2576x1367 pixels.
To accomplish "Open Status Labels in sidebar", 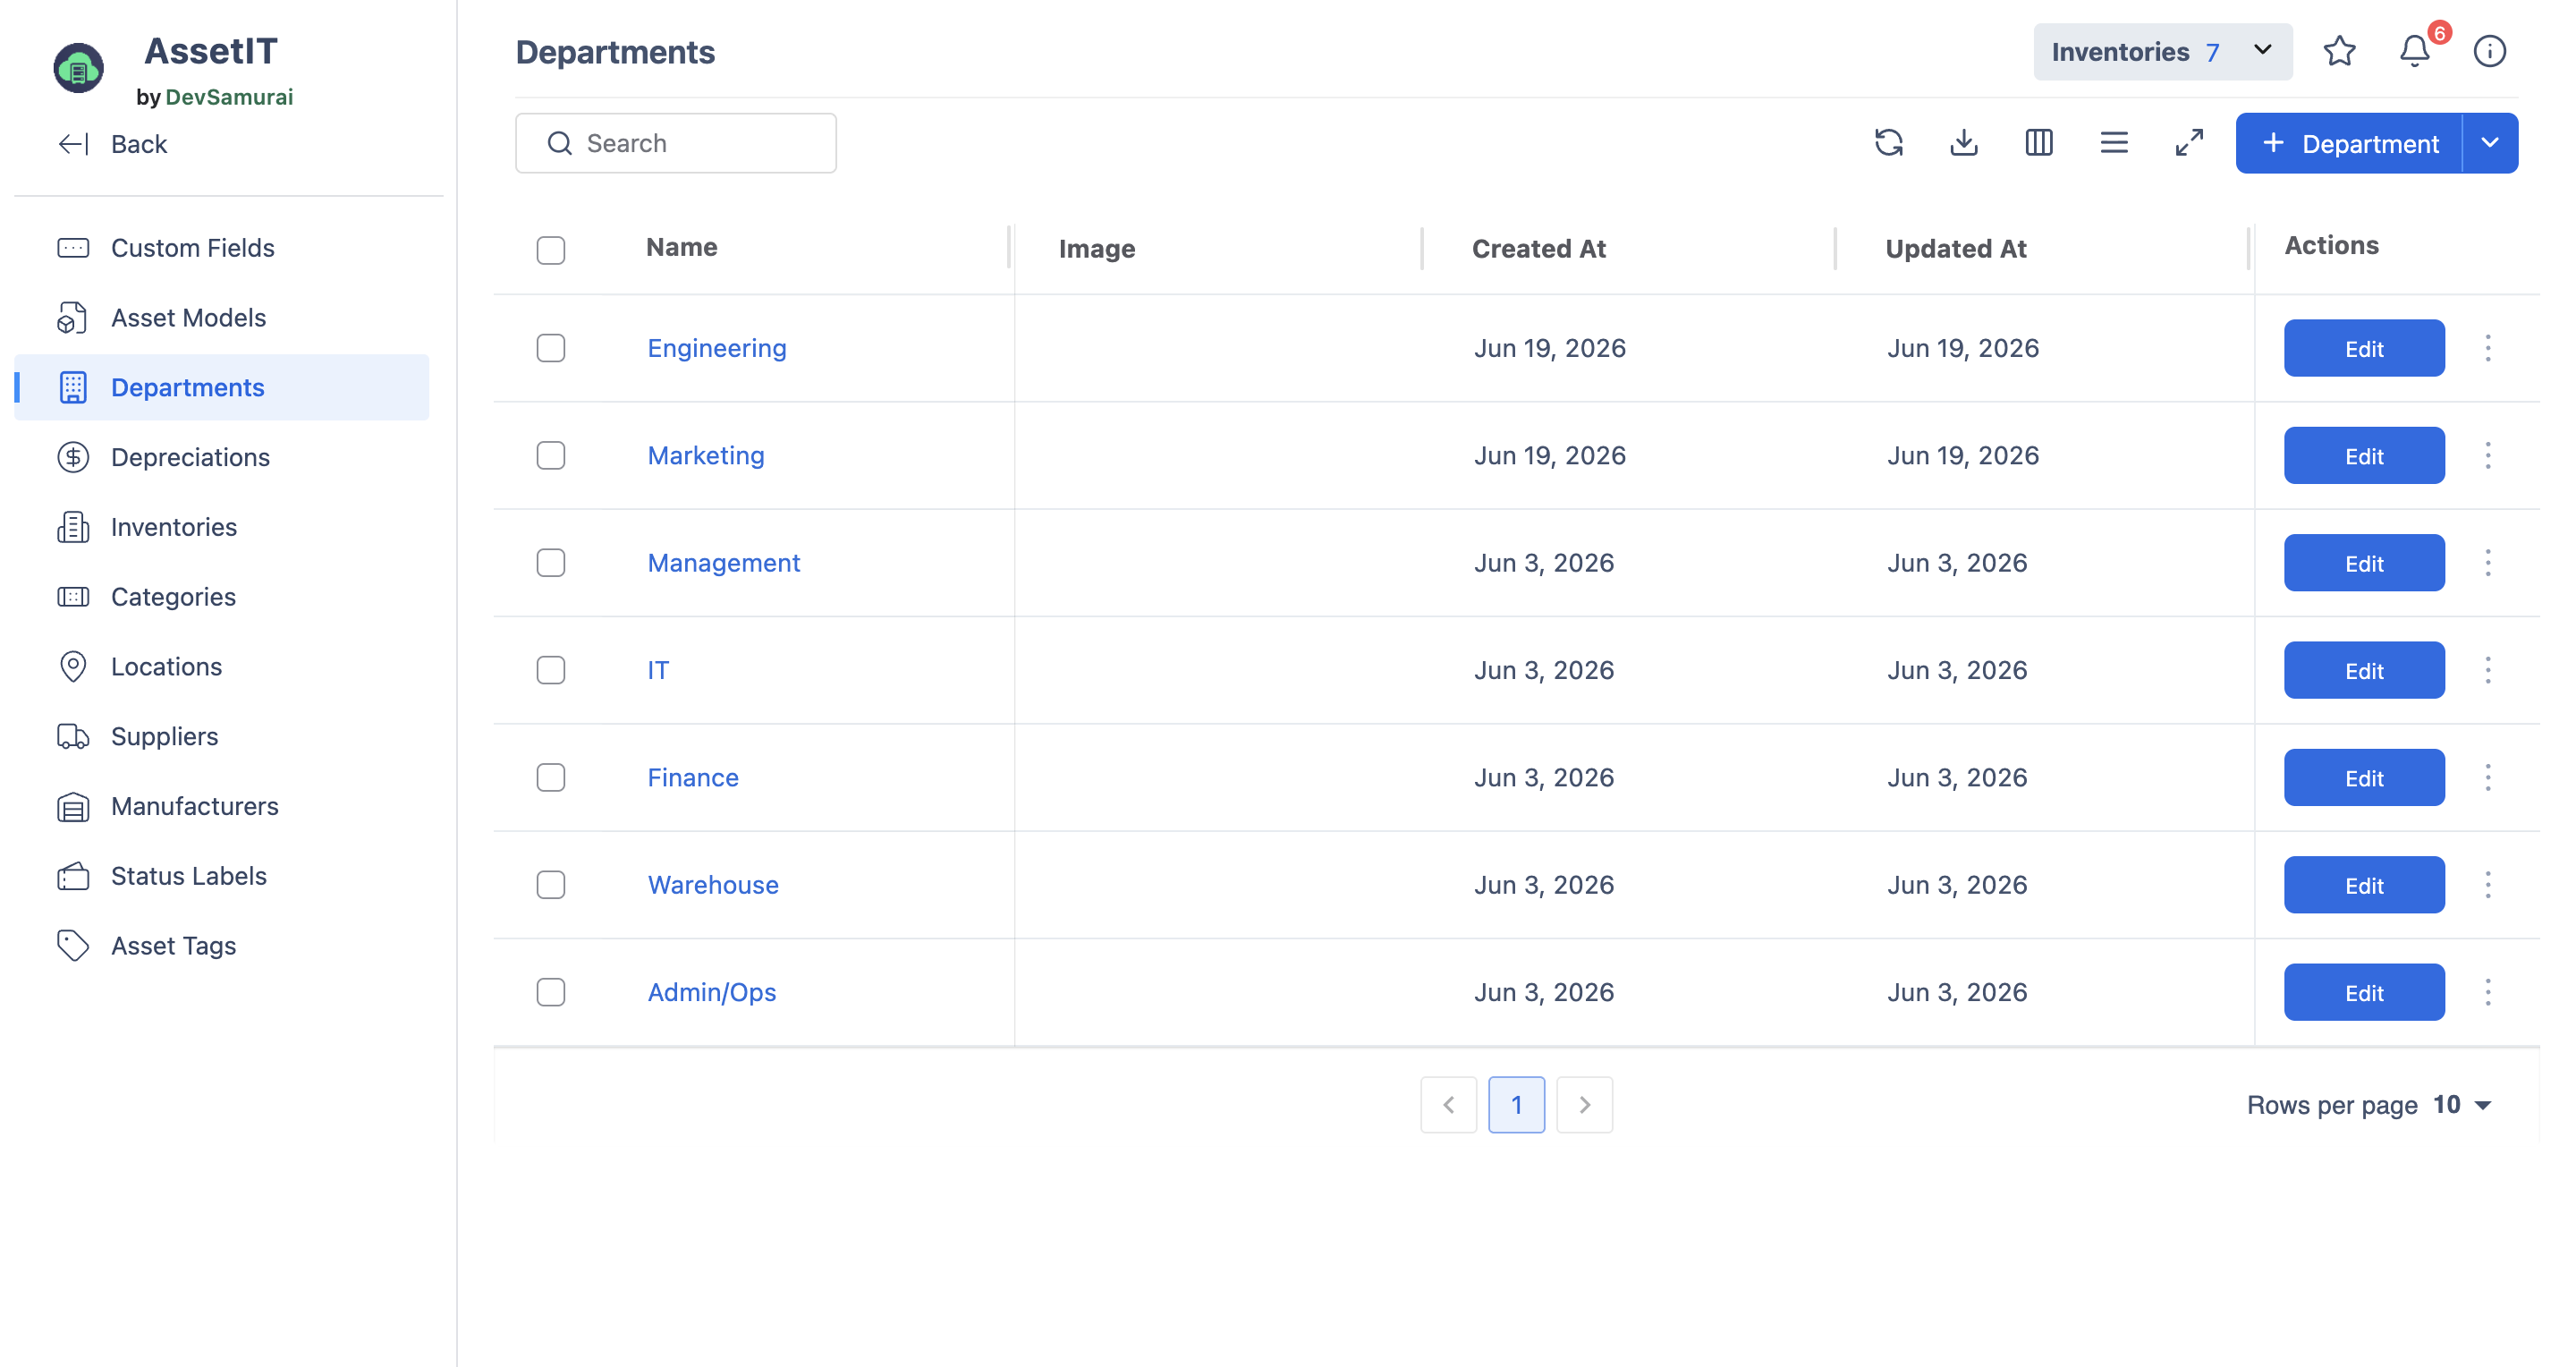I will [x=188, y=876].
